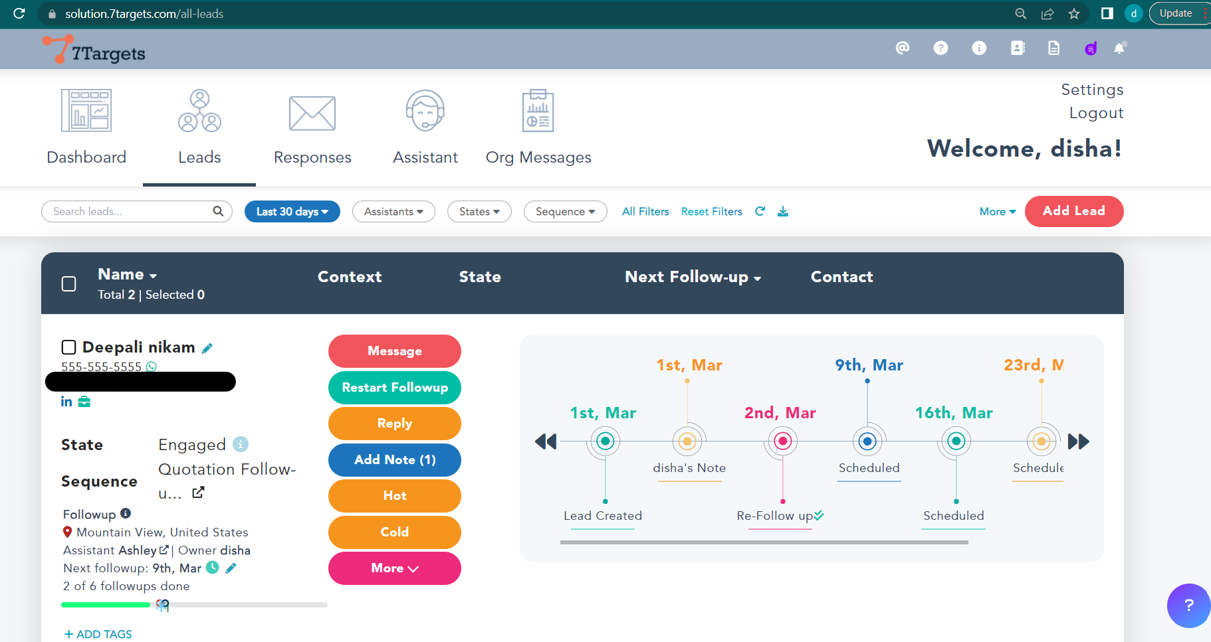The image size is (1211, 642).
Task: Open the Assistants filter dropdown
Action: click(393, 212)
